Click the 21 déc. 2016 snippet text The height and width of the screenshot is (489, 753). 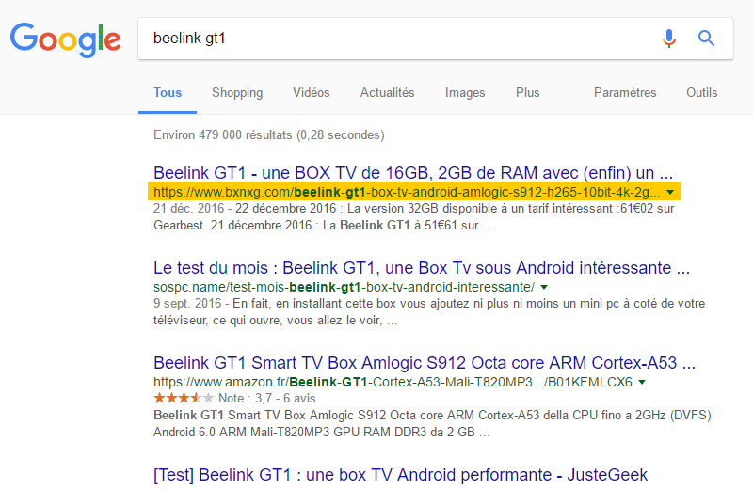click(414, 216)
